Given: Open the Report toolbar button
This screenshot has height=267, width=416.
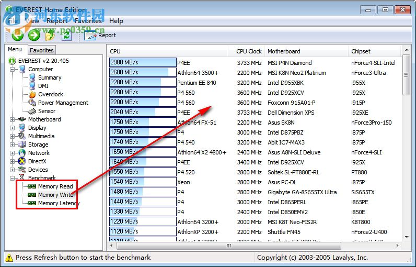Looking at the screenshot, I should pyautogui.click(x=100, y=35).
